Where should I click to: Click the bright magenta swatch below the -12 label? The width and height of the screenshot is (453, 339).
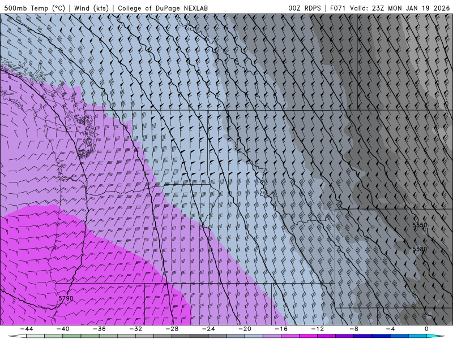[x=309, y=336]
